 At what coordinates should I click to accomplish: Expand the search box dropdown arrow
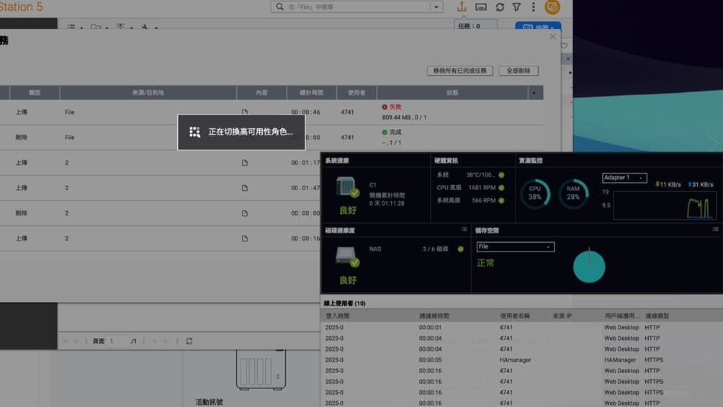(x=436, y=7)
